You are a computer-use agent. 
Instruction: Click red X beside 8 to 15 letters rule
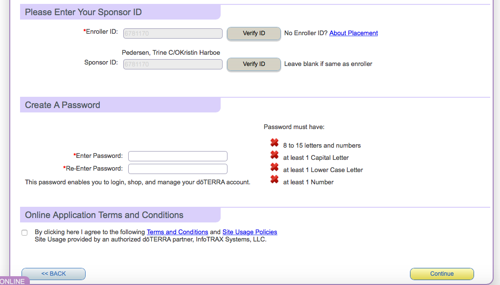[x=274, y=143]
